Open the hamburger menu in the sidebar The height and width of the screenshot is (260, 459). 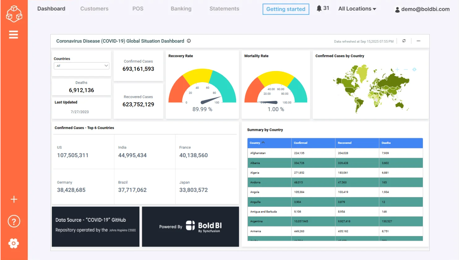click(14, 35)
